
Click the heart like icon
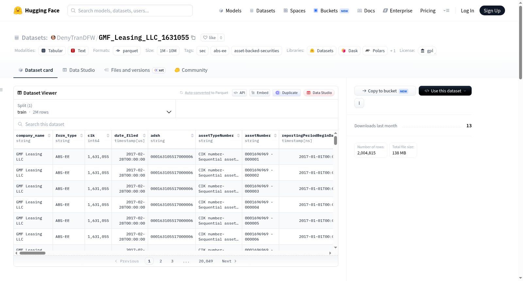[205, 38]
